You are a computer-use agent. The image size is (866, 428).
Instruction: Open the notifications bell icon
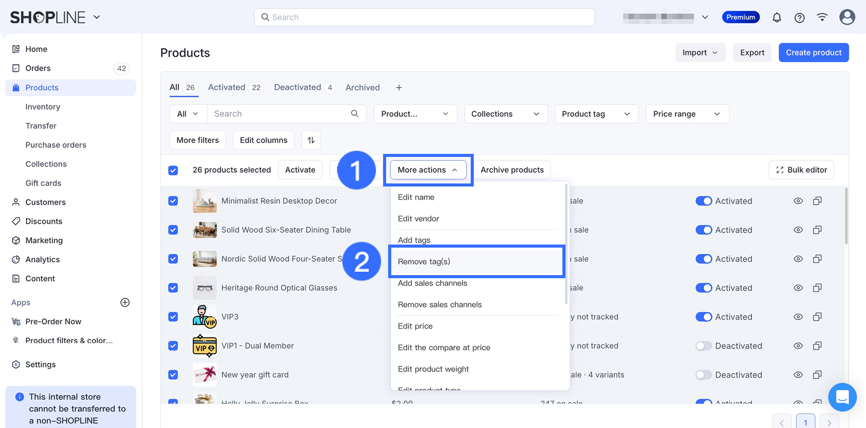pyautogui.click(x=776, y=17)
